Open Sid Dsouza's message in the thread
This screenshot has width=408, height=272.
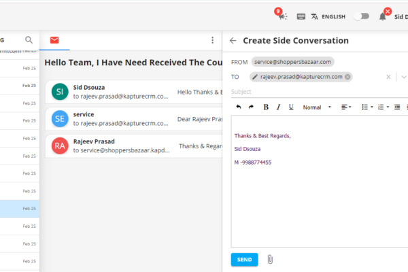[134, 92]
